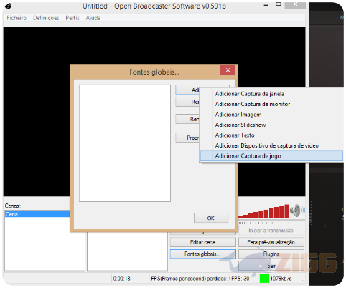Screen dimensions: 346x288
Task: Choose Adicionar Dispositivo de captura de vídeo
Action: click(271, 145)
